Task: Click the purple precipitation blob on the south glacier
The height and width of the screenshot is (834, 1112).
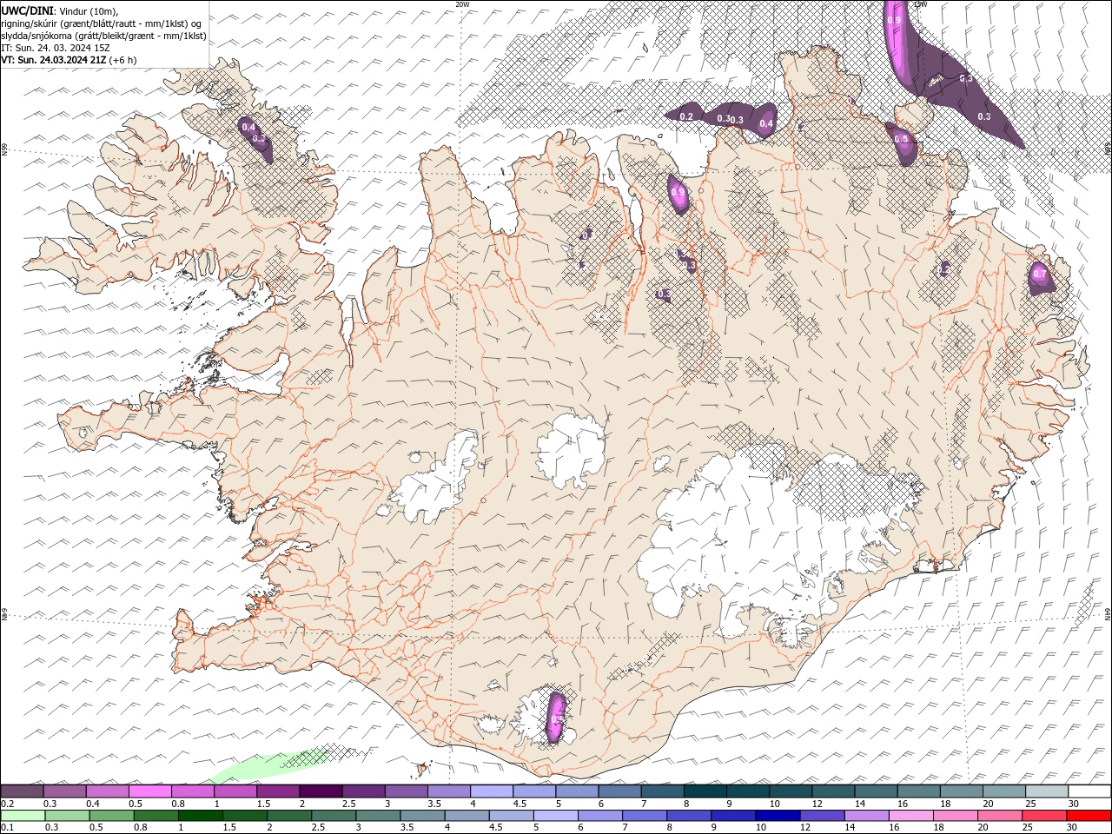Action: point(556,716)
